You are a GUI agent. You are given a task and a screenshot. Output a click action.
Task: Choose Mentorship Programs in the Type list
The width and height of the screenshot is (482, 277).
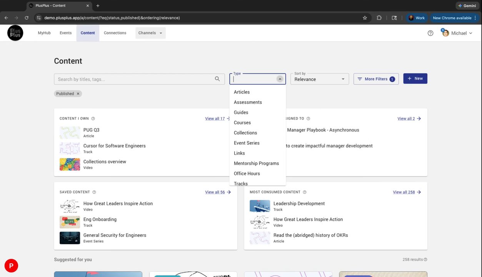pyautogui.click(x=256, y=164)
